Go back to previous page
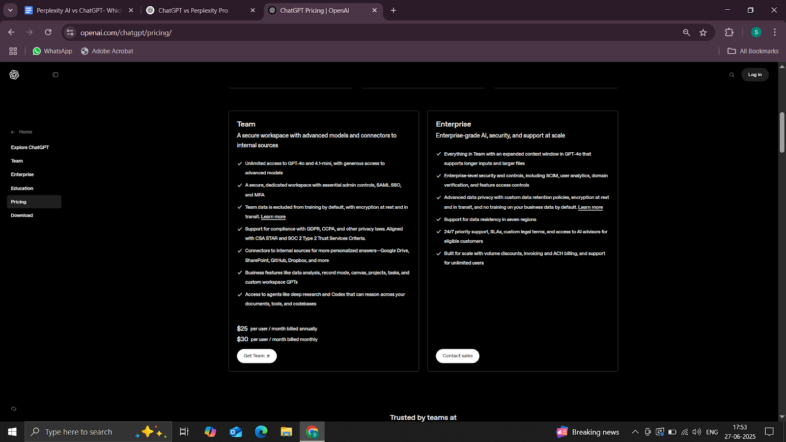 11,32
